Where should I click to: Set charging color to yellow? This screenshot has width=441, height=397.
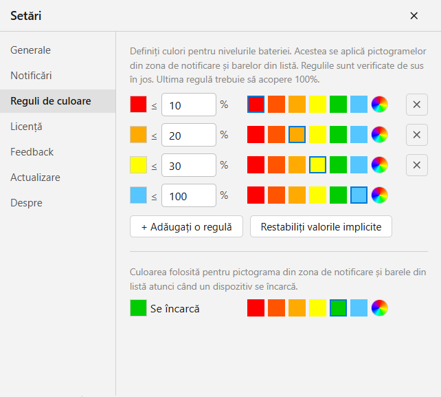click(317, 308)
